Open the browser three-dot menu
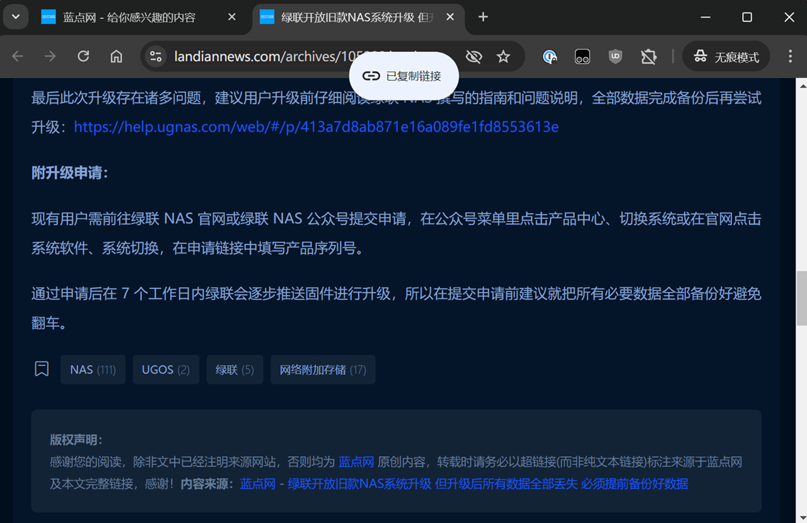 [790, 57]
